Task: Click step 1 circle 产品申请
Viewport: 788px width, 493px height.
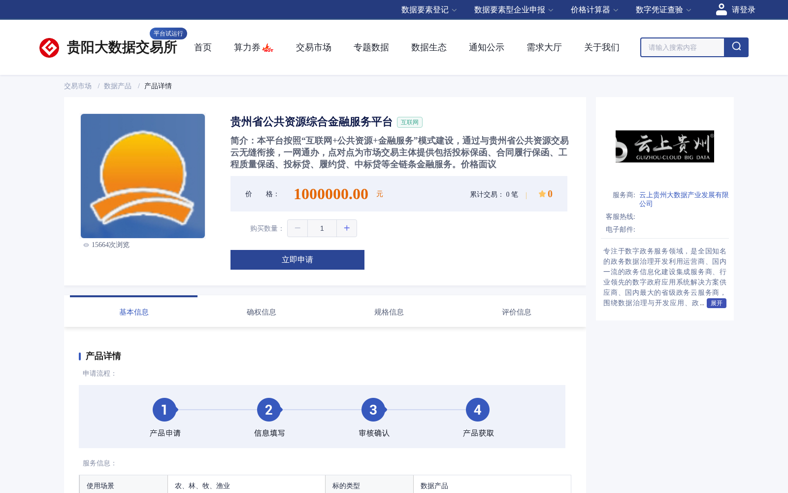Action: point(164,410)
